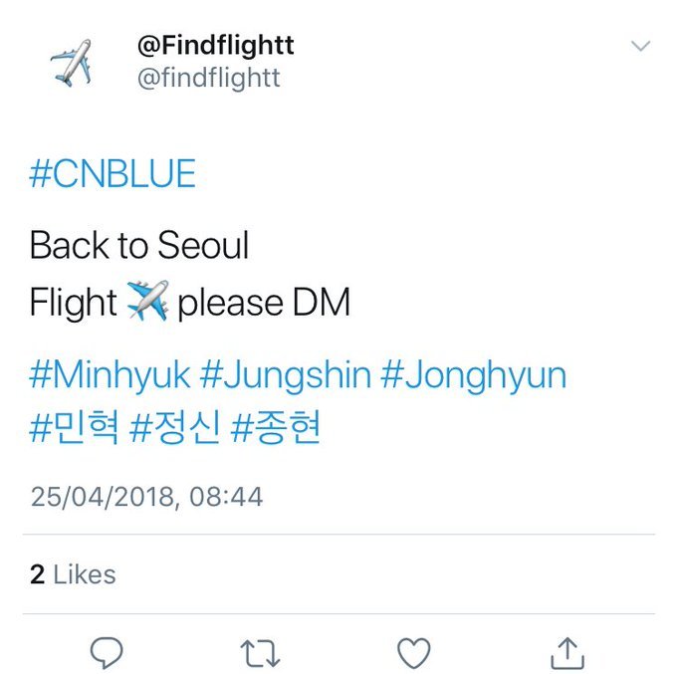Screen dimensions: 677x674
Task: Open the #Jonghyun hashtag
Action: pyautogui.click(x=473, y=375)
